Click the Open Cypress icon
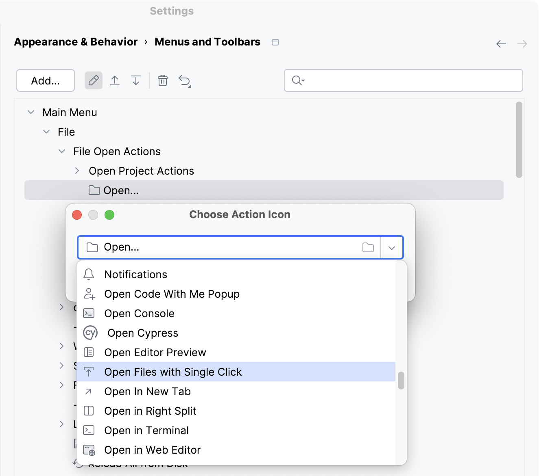The image size is (539, 476). click(x=90, y=333)
